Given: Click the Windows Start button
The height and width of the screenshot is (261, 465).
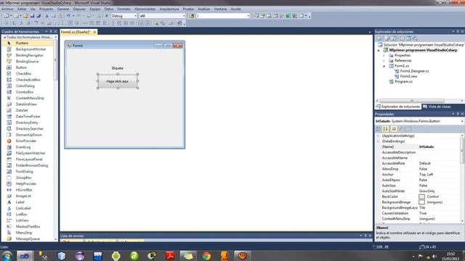Looking at the screenshot, I should tap(7, 256).
